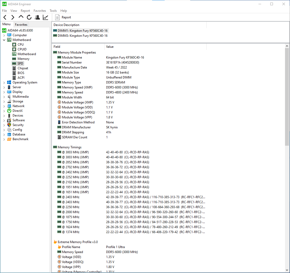Click the ACPI chip icon

coord(14,78)
